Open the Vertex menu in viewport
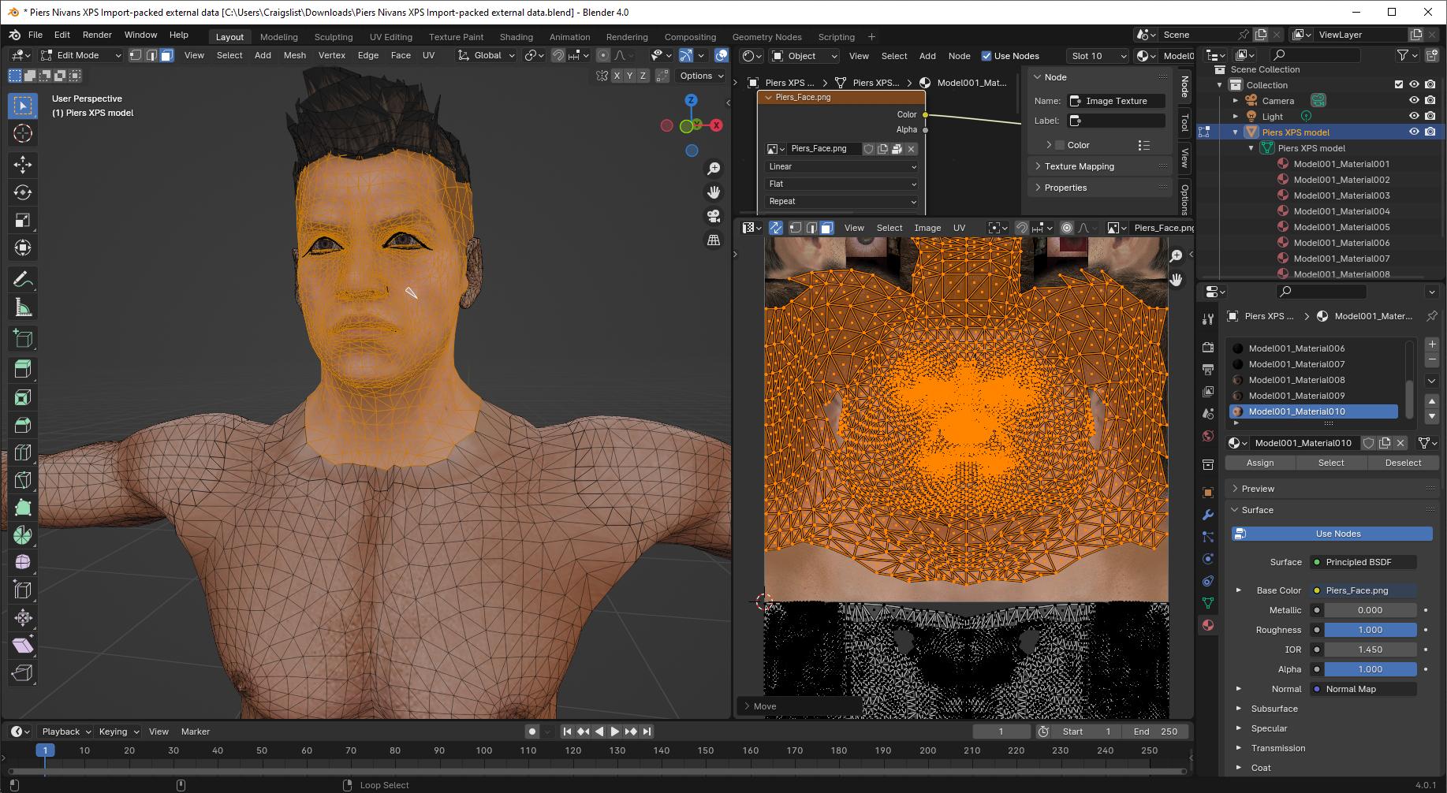The image size is (1447, 793). 331,55
